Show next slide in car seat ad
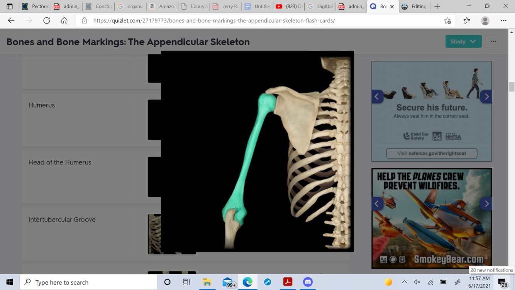 click(x=486, y=97)
